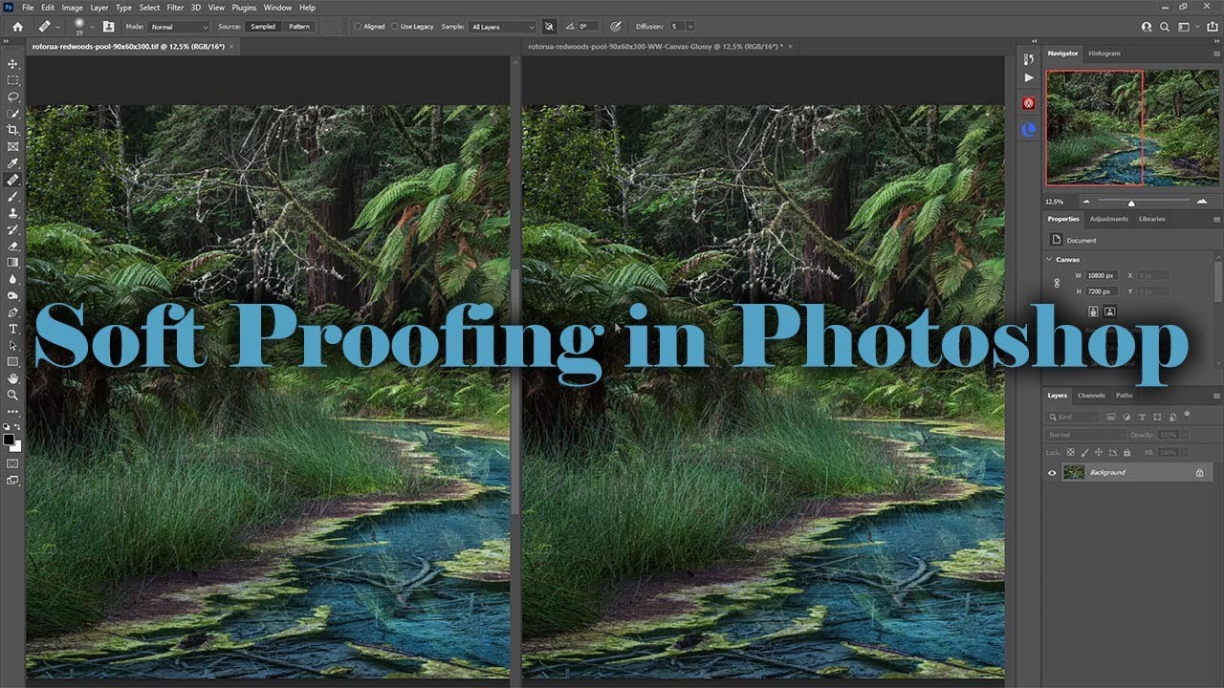Select the Horizontal Type tool
The image size is (1224, 688).
pyautogui.click(x=12, y=329)
